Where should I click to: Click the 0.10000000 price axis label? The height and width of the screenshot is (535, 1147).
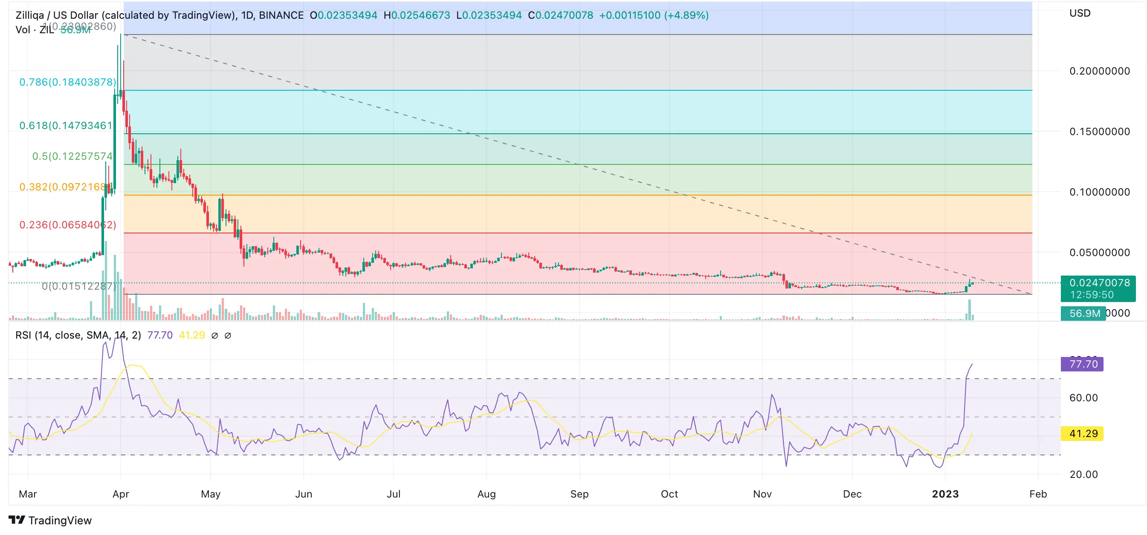point(1100,192)
